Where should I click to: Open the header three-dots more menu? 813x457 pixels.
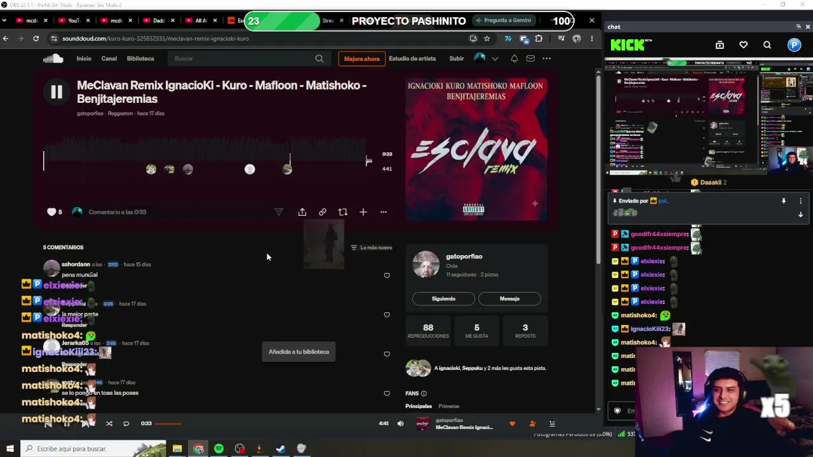(x=546, y=58)
